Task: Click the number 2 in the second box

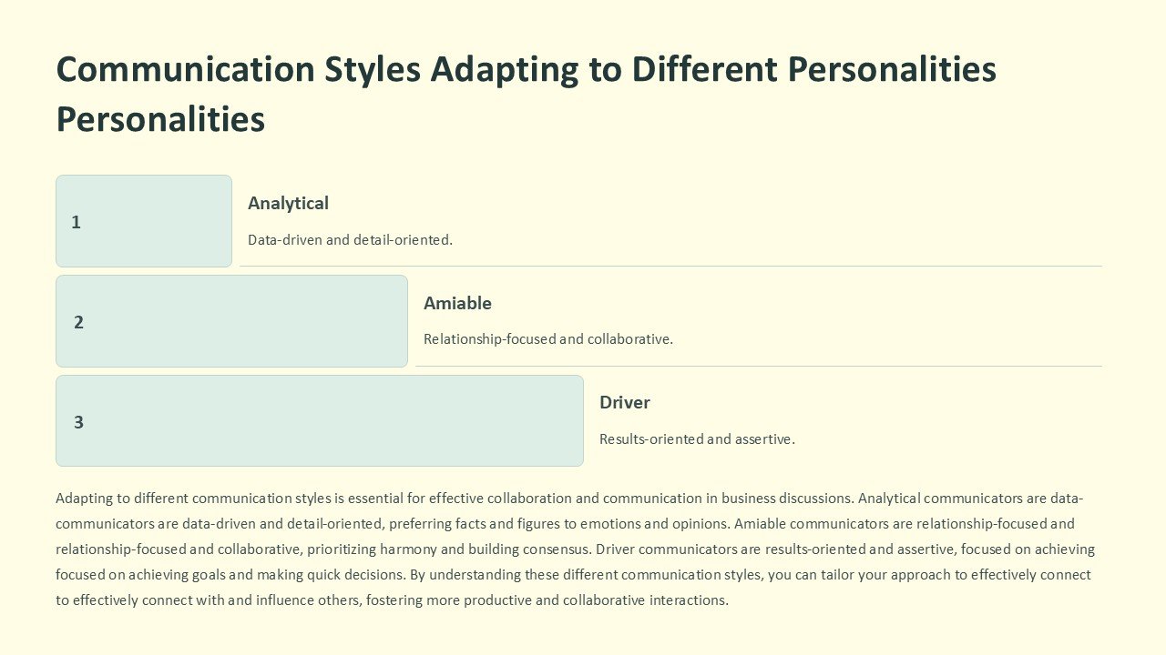Action: (x=78, y=322)
